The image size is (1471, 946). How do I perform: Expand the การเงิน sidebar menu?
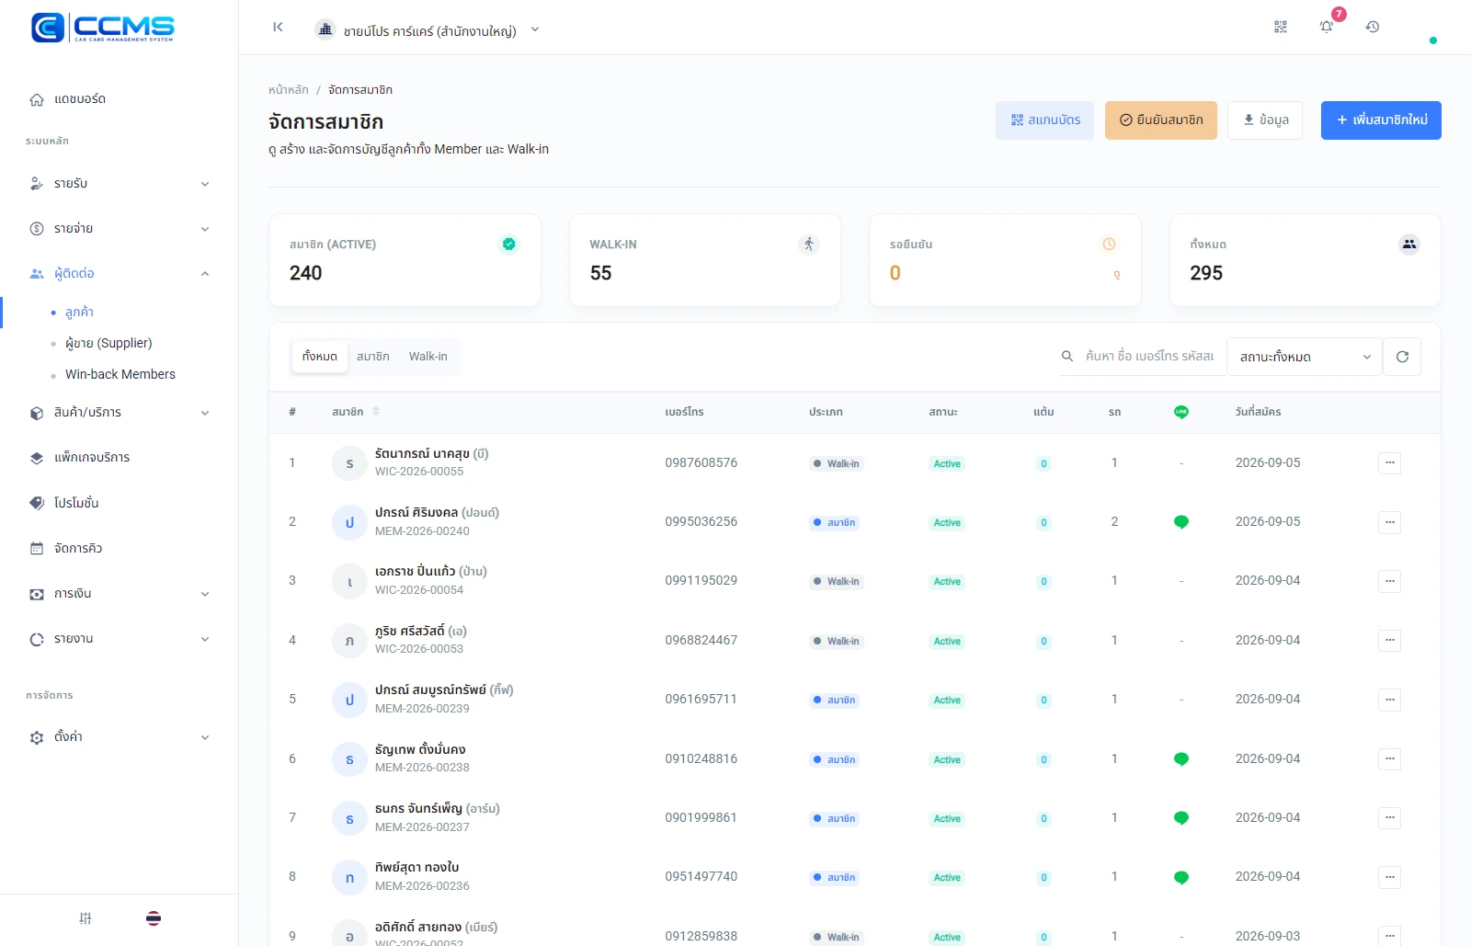tap(120, 594)
